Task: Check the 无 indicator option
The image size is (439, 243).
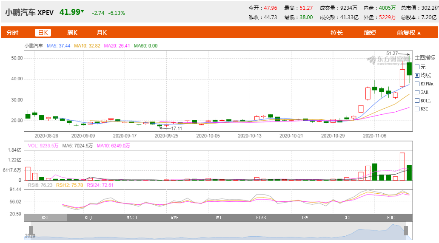Action: point(417,67)
